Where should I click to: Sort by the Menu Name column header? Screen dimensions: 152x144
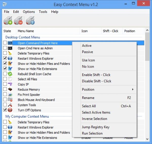48,31
